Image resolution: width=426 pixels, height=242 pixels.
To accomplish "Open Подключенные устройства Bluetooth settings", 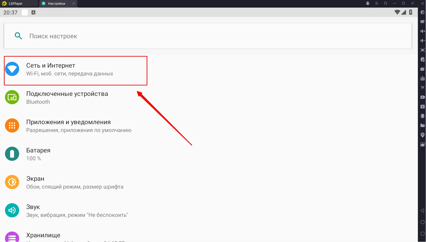I will click(x=67, y=97).
